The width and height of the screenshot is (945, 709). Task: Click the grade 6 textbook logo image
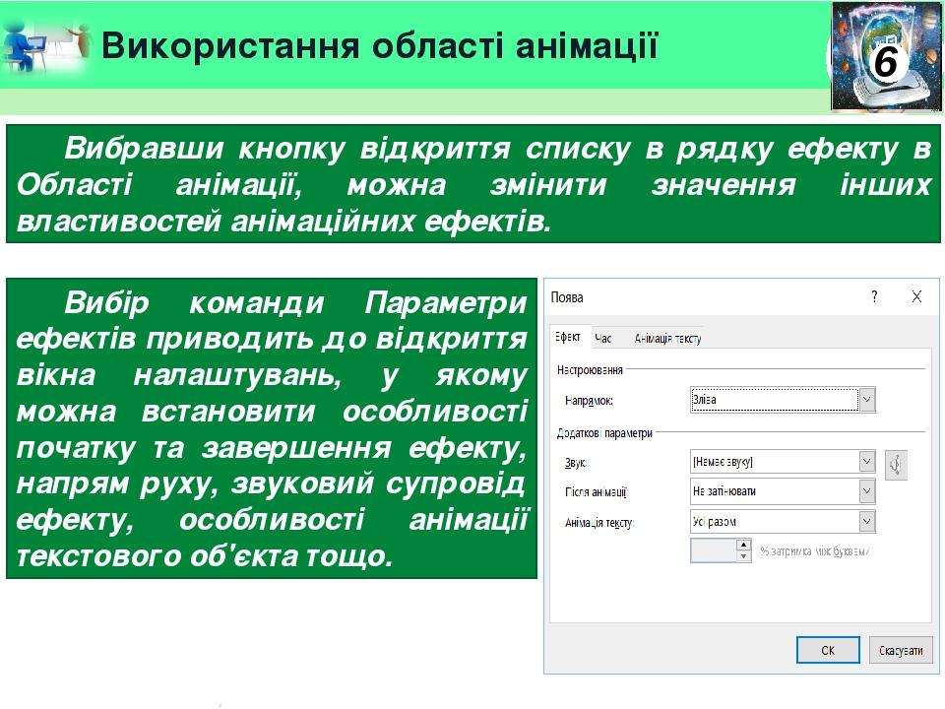coord(885,56)
